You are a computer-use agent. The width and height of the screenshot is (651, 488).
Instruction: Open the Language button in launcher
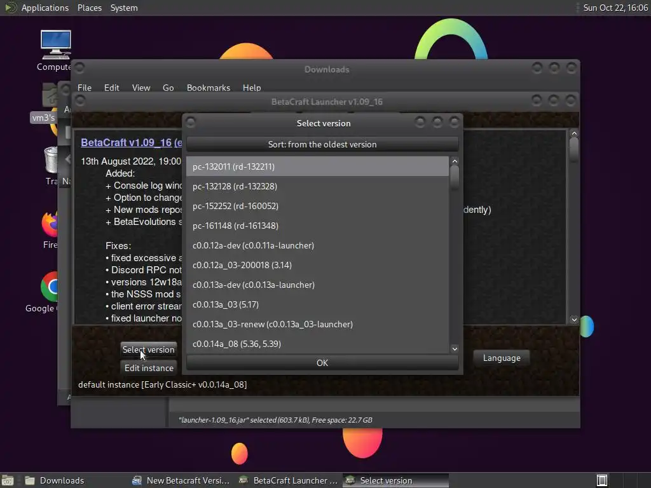coord(502,358)
